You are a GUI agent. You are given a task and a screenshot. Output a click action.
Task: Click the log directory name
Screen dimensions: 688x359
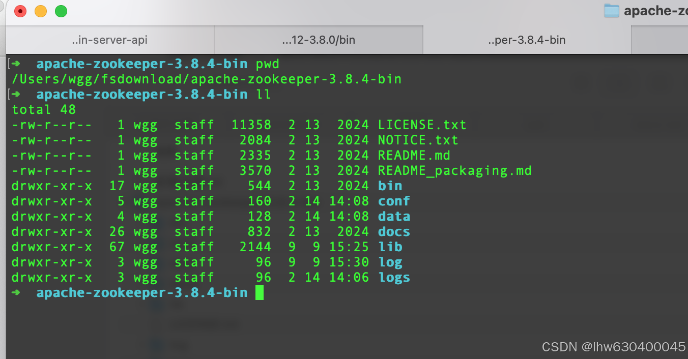click(x=390, y=262)
